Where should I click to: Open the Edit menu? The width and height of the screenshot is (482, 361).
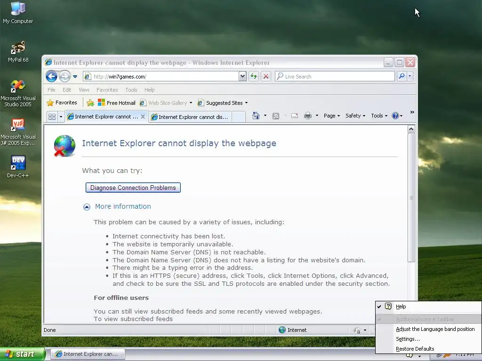pos(67,90)
